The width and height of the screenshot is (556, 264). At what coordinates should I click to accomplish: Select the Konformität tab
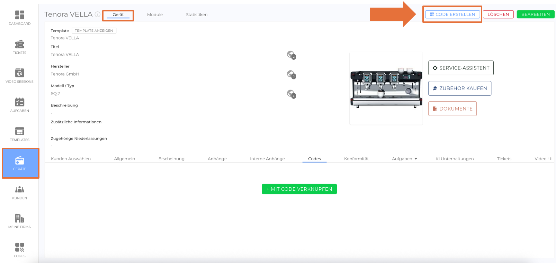click(x=356, y=159)
